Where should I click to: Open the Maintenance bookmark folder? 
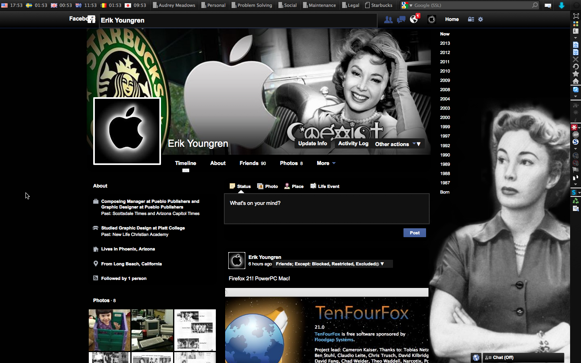319,5
